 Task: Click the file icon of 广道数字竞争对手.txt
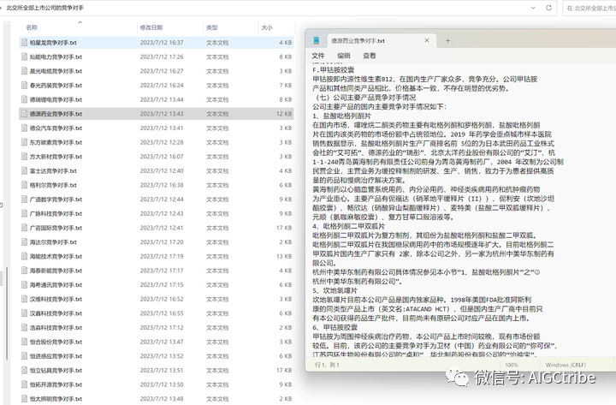pyautogui.click(x=24, y=200)
